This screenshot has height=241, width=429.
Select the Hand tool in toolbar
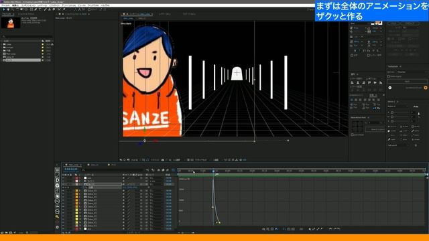pos(8,9)
